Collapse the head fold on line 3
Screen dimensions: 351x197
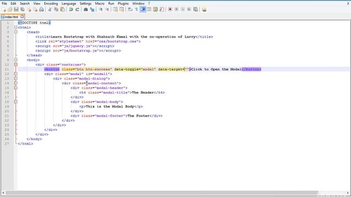pos(16,32)
